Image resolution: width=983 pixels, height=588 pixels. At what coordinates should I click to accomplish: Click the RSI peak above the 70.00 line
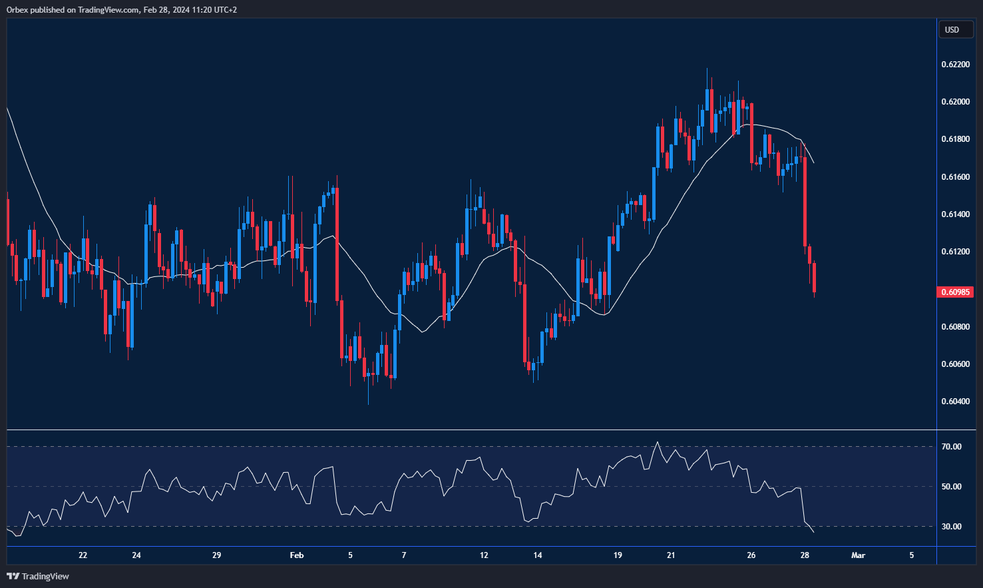[658, 442]
